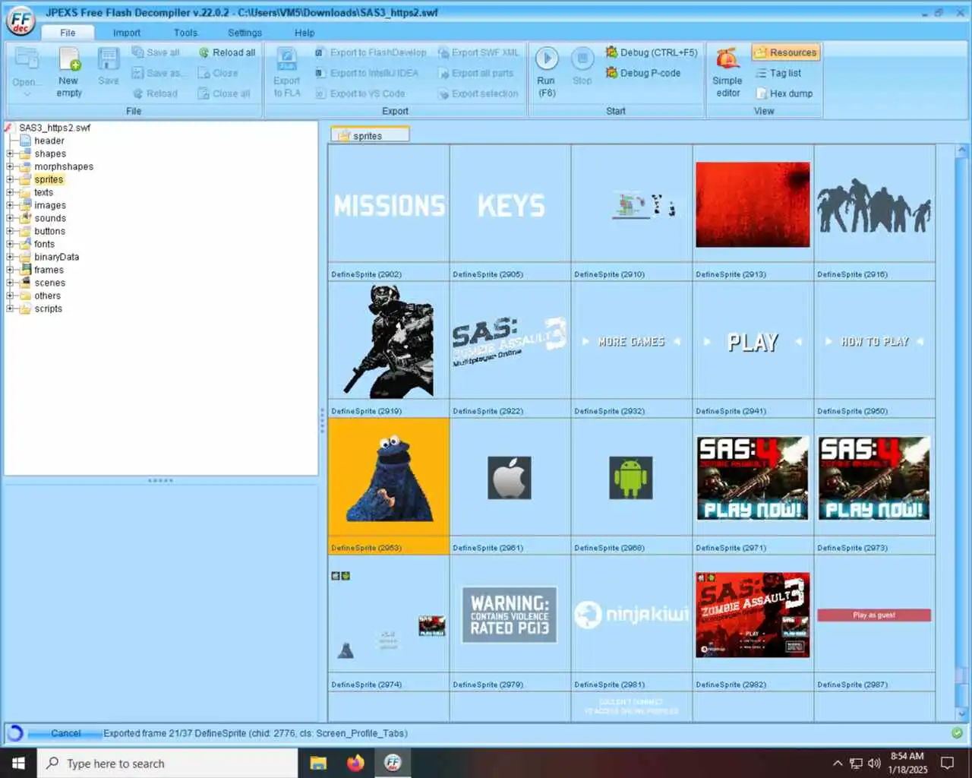
Task: Expand the sounds folder
Action: pyautogui.click(x=10, y=218)
